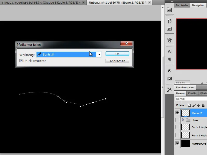
Task: Open the Werkzeug dropdown arrow
Action: tap(99, 54)
